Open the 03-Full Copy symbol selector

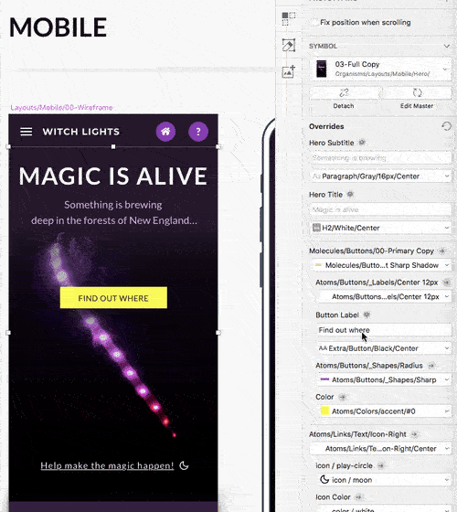380,69
